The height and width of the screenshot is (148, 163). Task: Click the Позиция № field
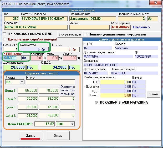pos(11,49)
